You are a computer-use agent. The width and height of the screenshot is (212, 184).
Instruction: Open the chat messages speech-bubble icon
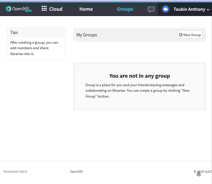point(151,9)
